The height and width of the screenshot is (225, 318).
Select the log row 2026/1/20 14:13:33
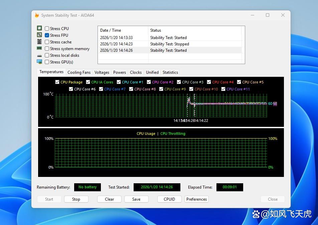[170, 38]
